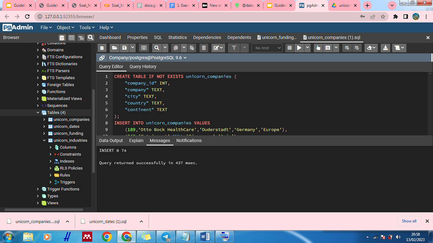This screenshot has width=433, height=243.
Task: Expand the Trigger Functions tree node
Action: coord(38,189)
